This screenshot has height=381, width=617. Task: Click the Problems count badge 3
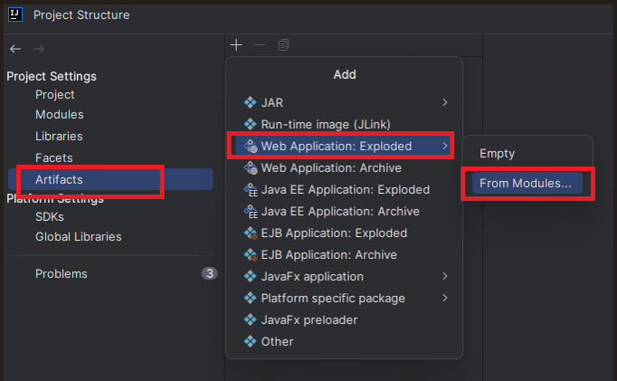click(x=209, y=273)
